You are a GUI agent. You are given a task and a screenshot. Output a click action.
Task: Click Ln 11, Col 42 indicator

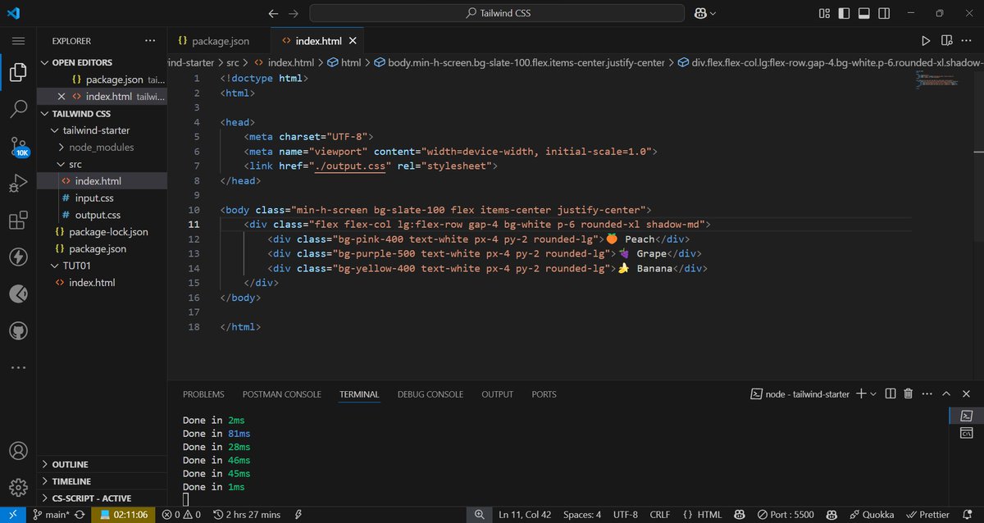tap(525, 515)
